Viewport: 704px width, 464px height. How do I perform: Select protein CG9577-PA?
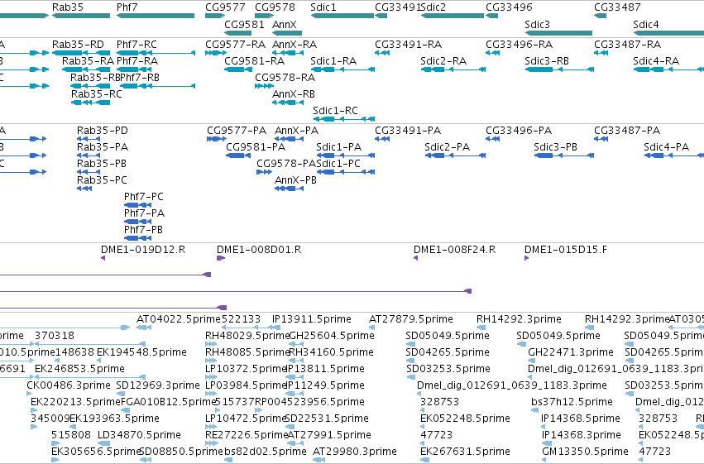click(x=237, y=131)
